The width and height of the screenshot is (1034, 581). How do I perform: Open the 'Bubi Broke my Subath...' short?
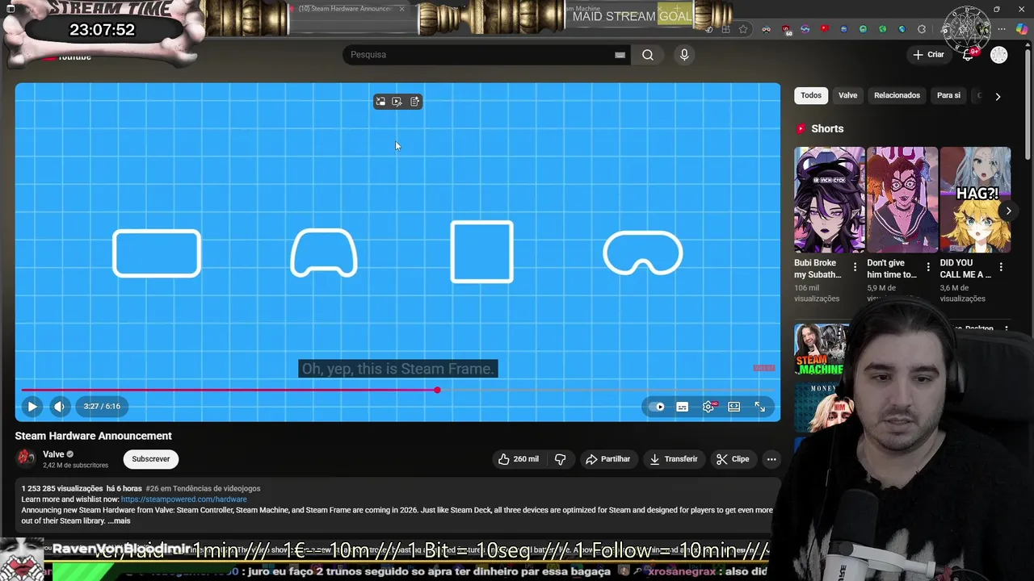tap(829, 199)
